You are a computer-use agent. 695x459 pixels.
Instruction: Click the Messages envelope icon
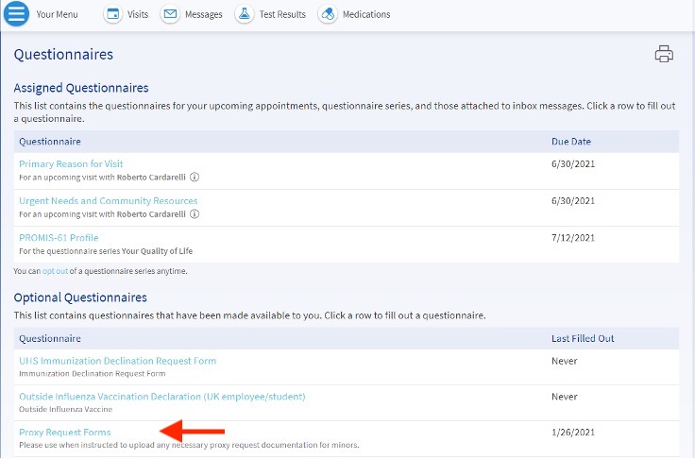170,14
